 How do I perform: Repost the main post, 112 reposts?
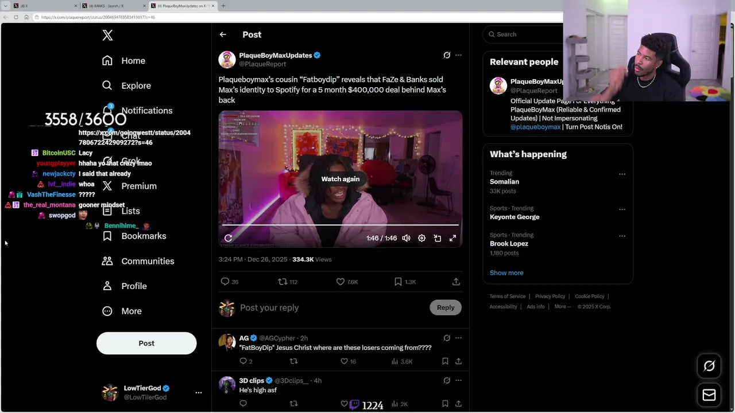(x=288, y=282)
